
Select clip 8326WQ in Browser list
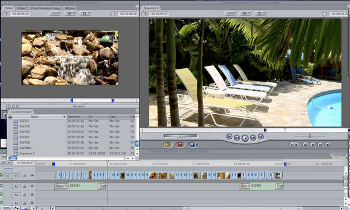coord(25,148)
